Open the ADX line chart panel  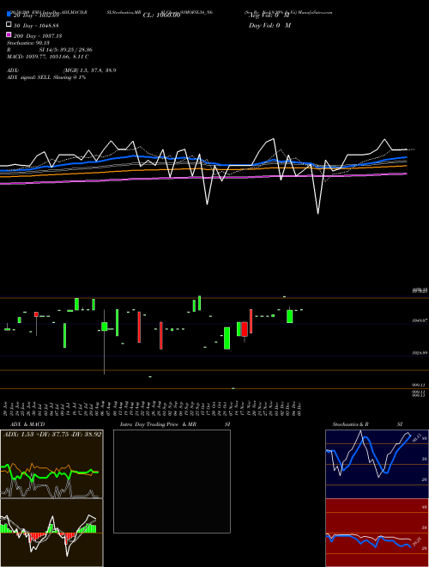(51, 464)
